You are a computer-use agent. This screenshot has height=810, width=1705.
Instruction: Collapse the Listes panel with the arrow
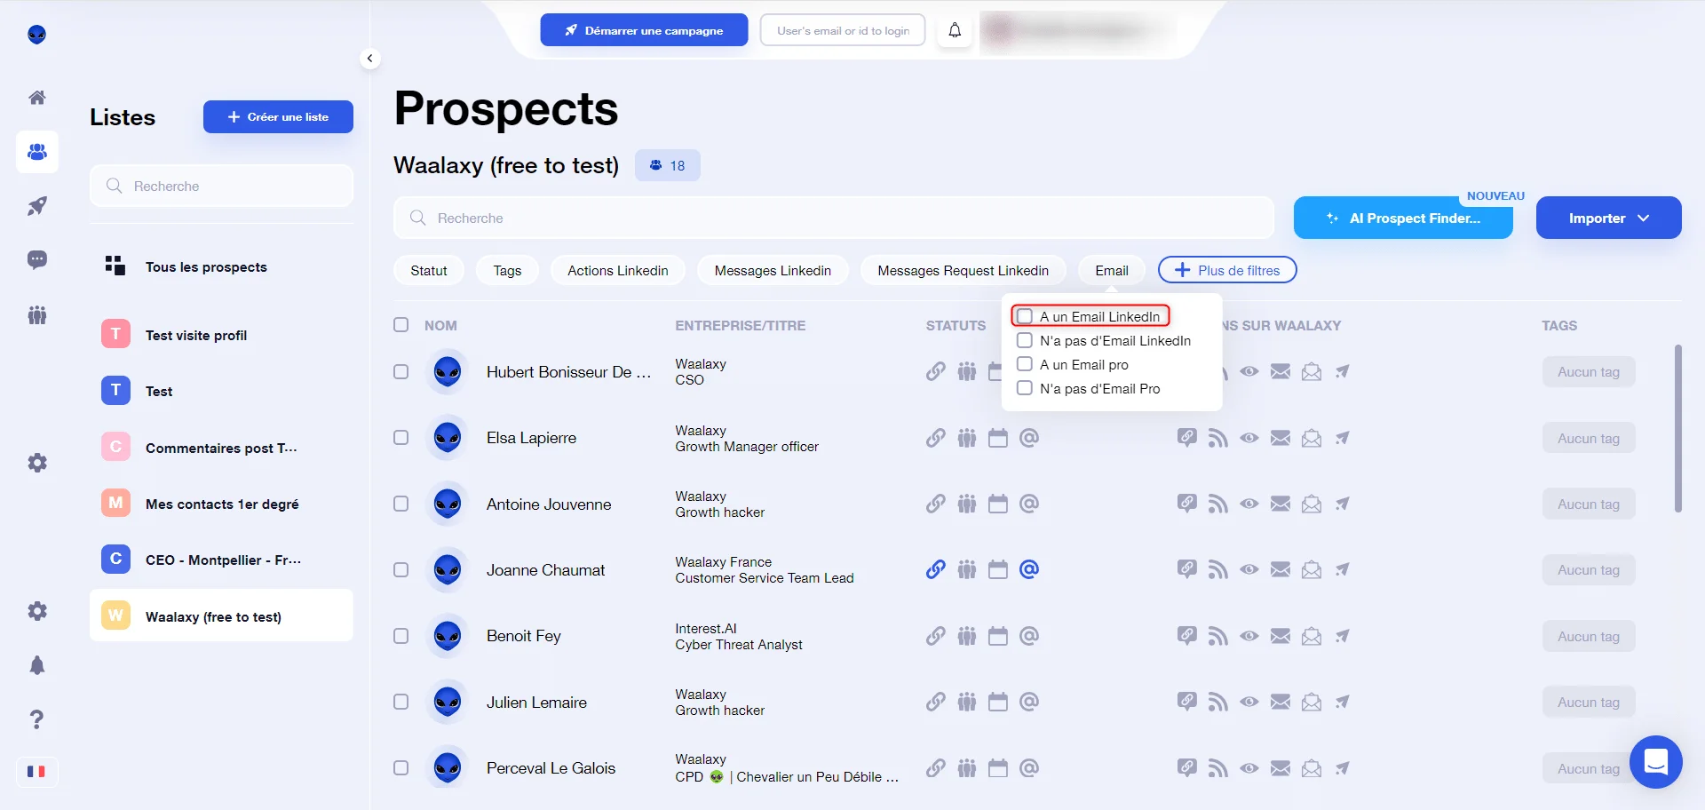pyautogui.click(x=370, y=59)
